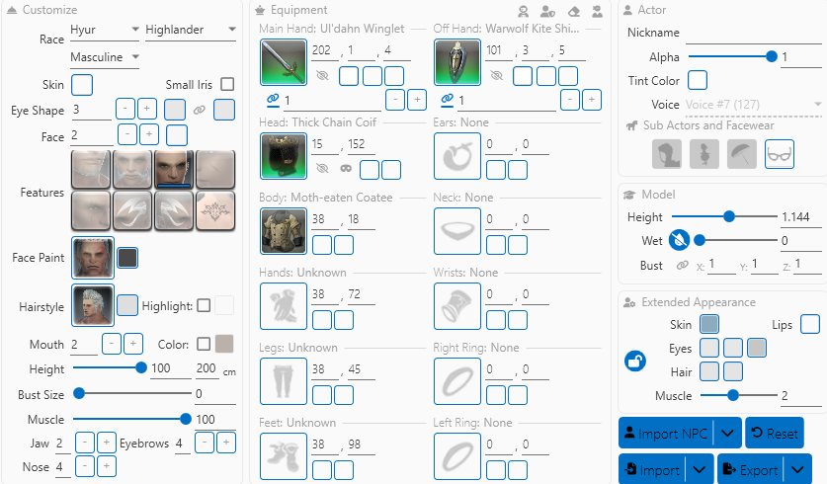Viewport: 827px width, 484px height.
Task: Click the off hand link icon beside value 1
Action: (x=447, y=99)
